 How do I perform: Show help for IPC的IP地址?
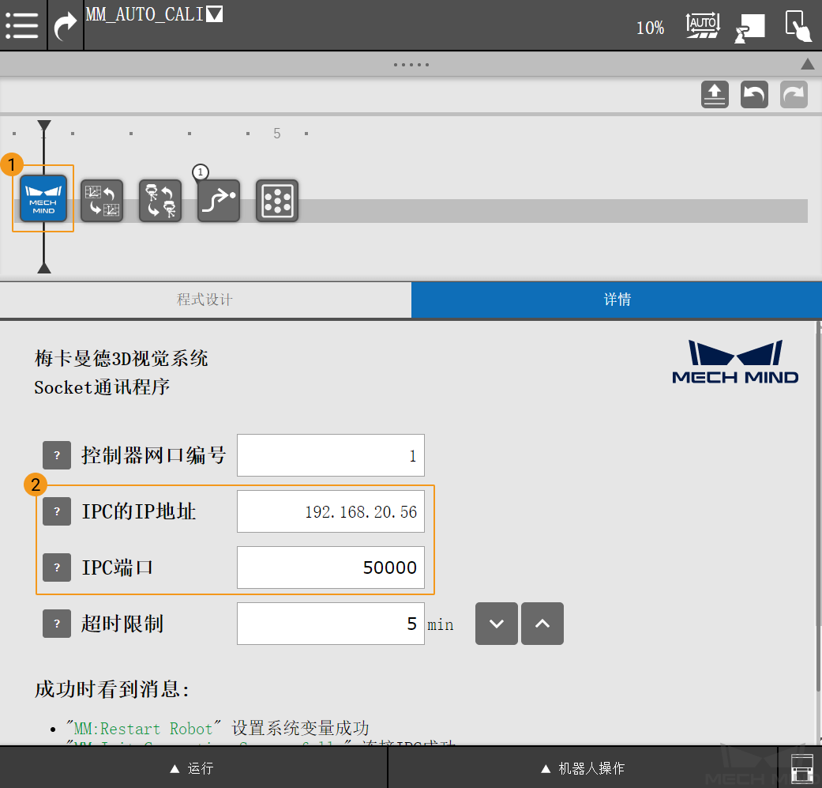(57, 511)
